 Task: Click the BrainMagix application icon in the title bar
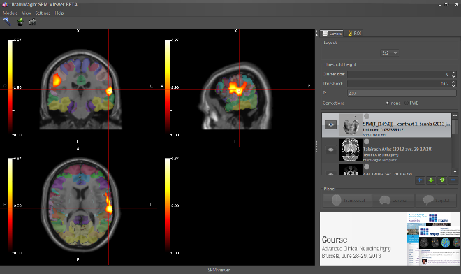tap(5, 4)
